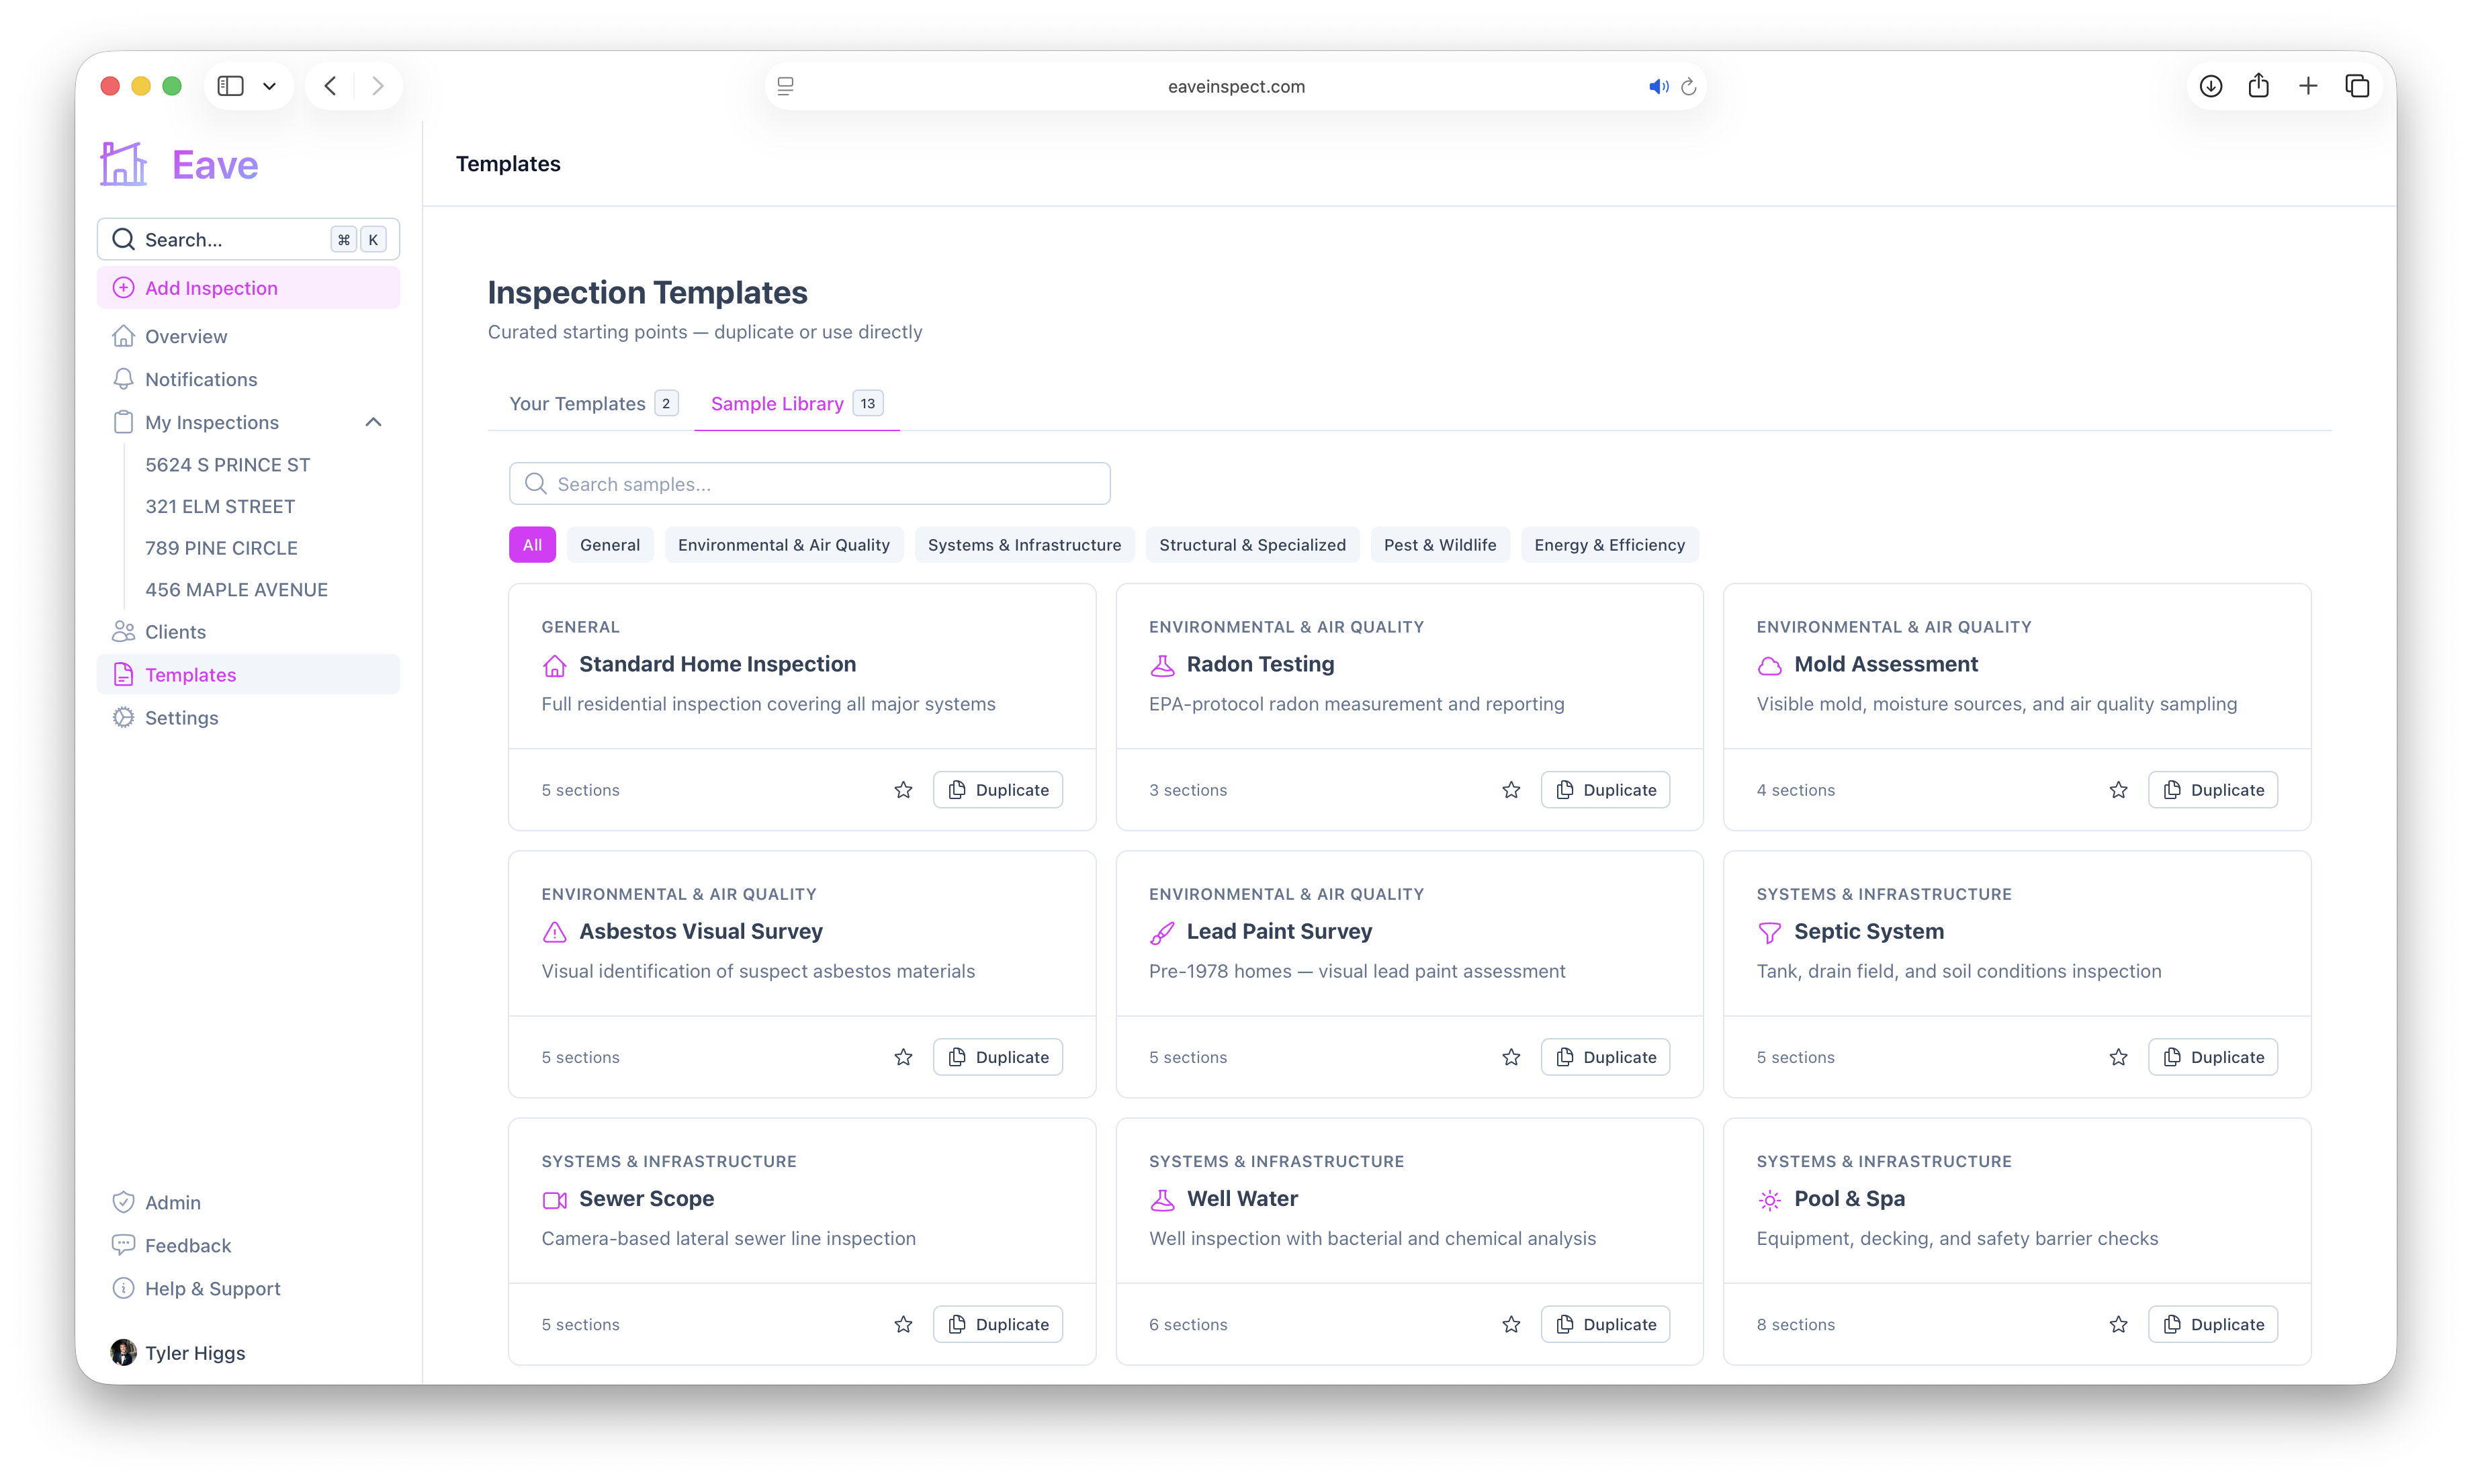This screenshot has width=2472, height=1484.
Task: Open the 321 ELM STREET inspection
Action: pyautogui.click(x=220, y=506)
